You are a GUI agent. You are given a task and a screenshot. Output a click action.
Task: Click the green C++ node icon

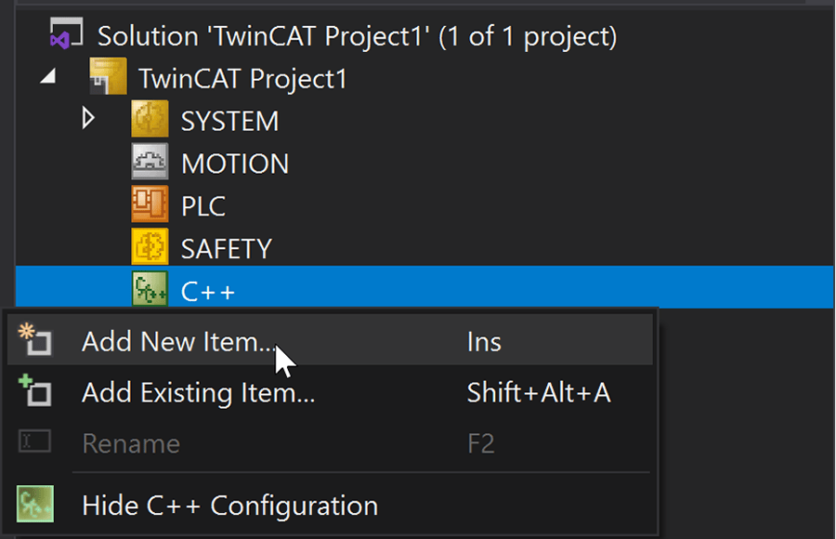[150, 289]
